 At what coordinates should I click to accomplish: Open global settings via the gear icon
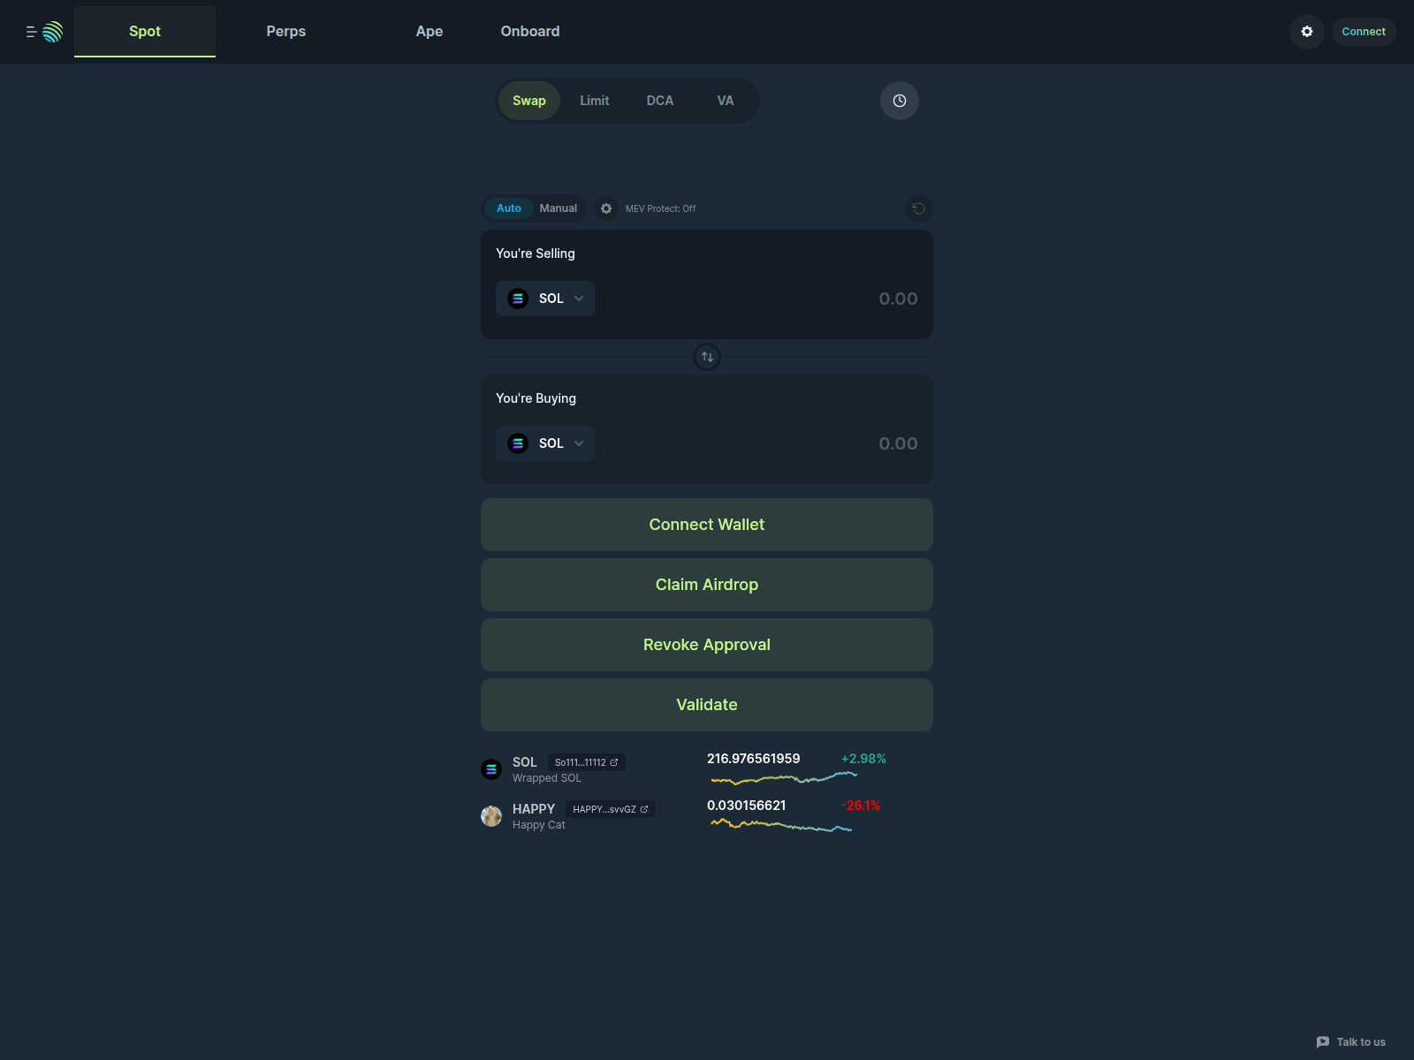tap(1306, 31)
